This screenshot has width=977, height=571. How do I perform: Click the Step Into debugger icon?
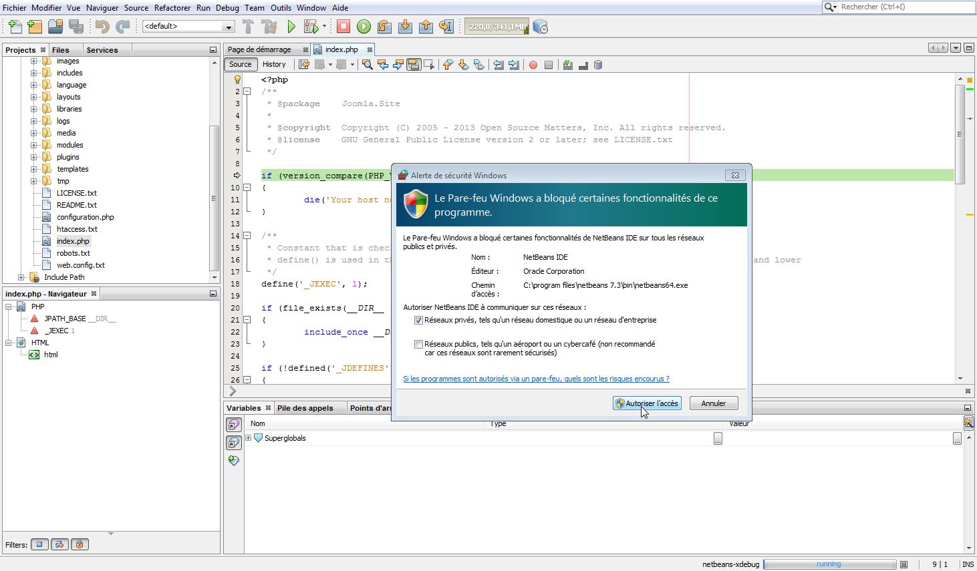405,27
